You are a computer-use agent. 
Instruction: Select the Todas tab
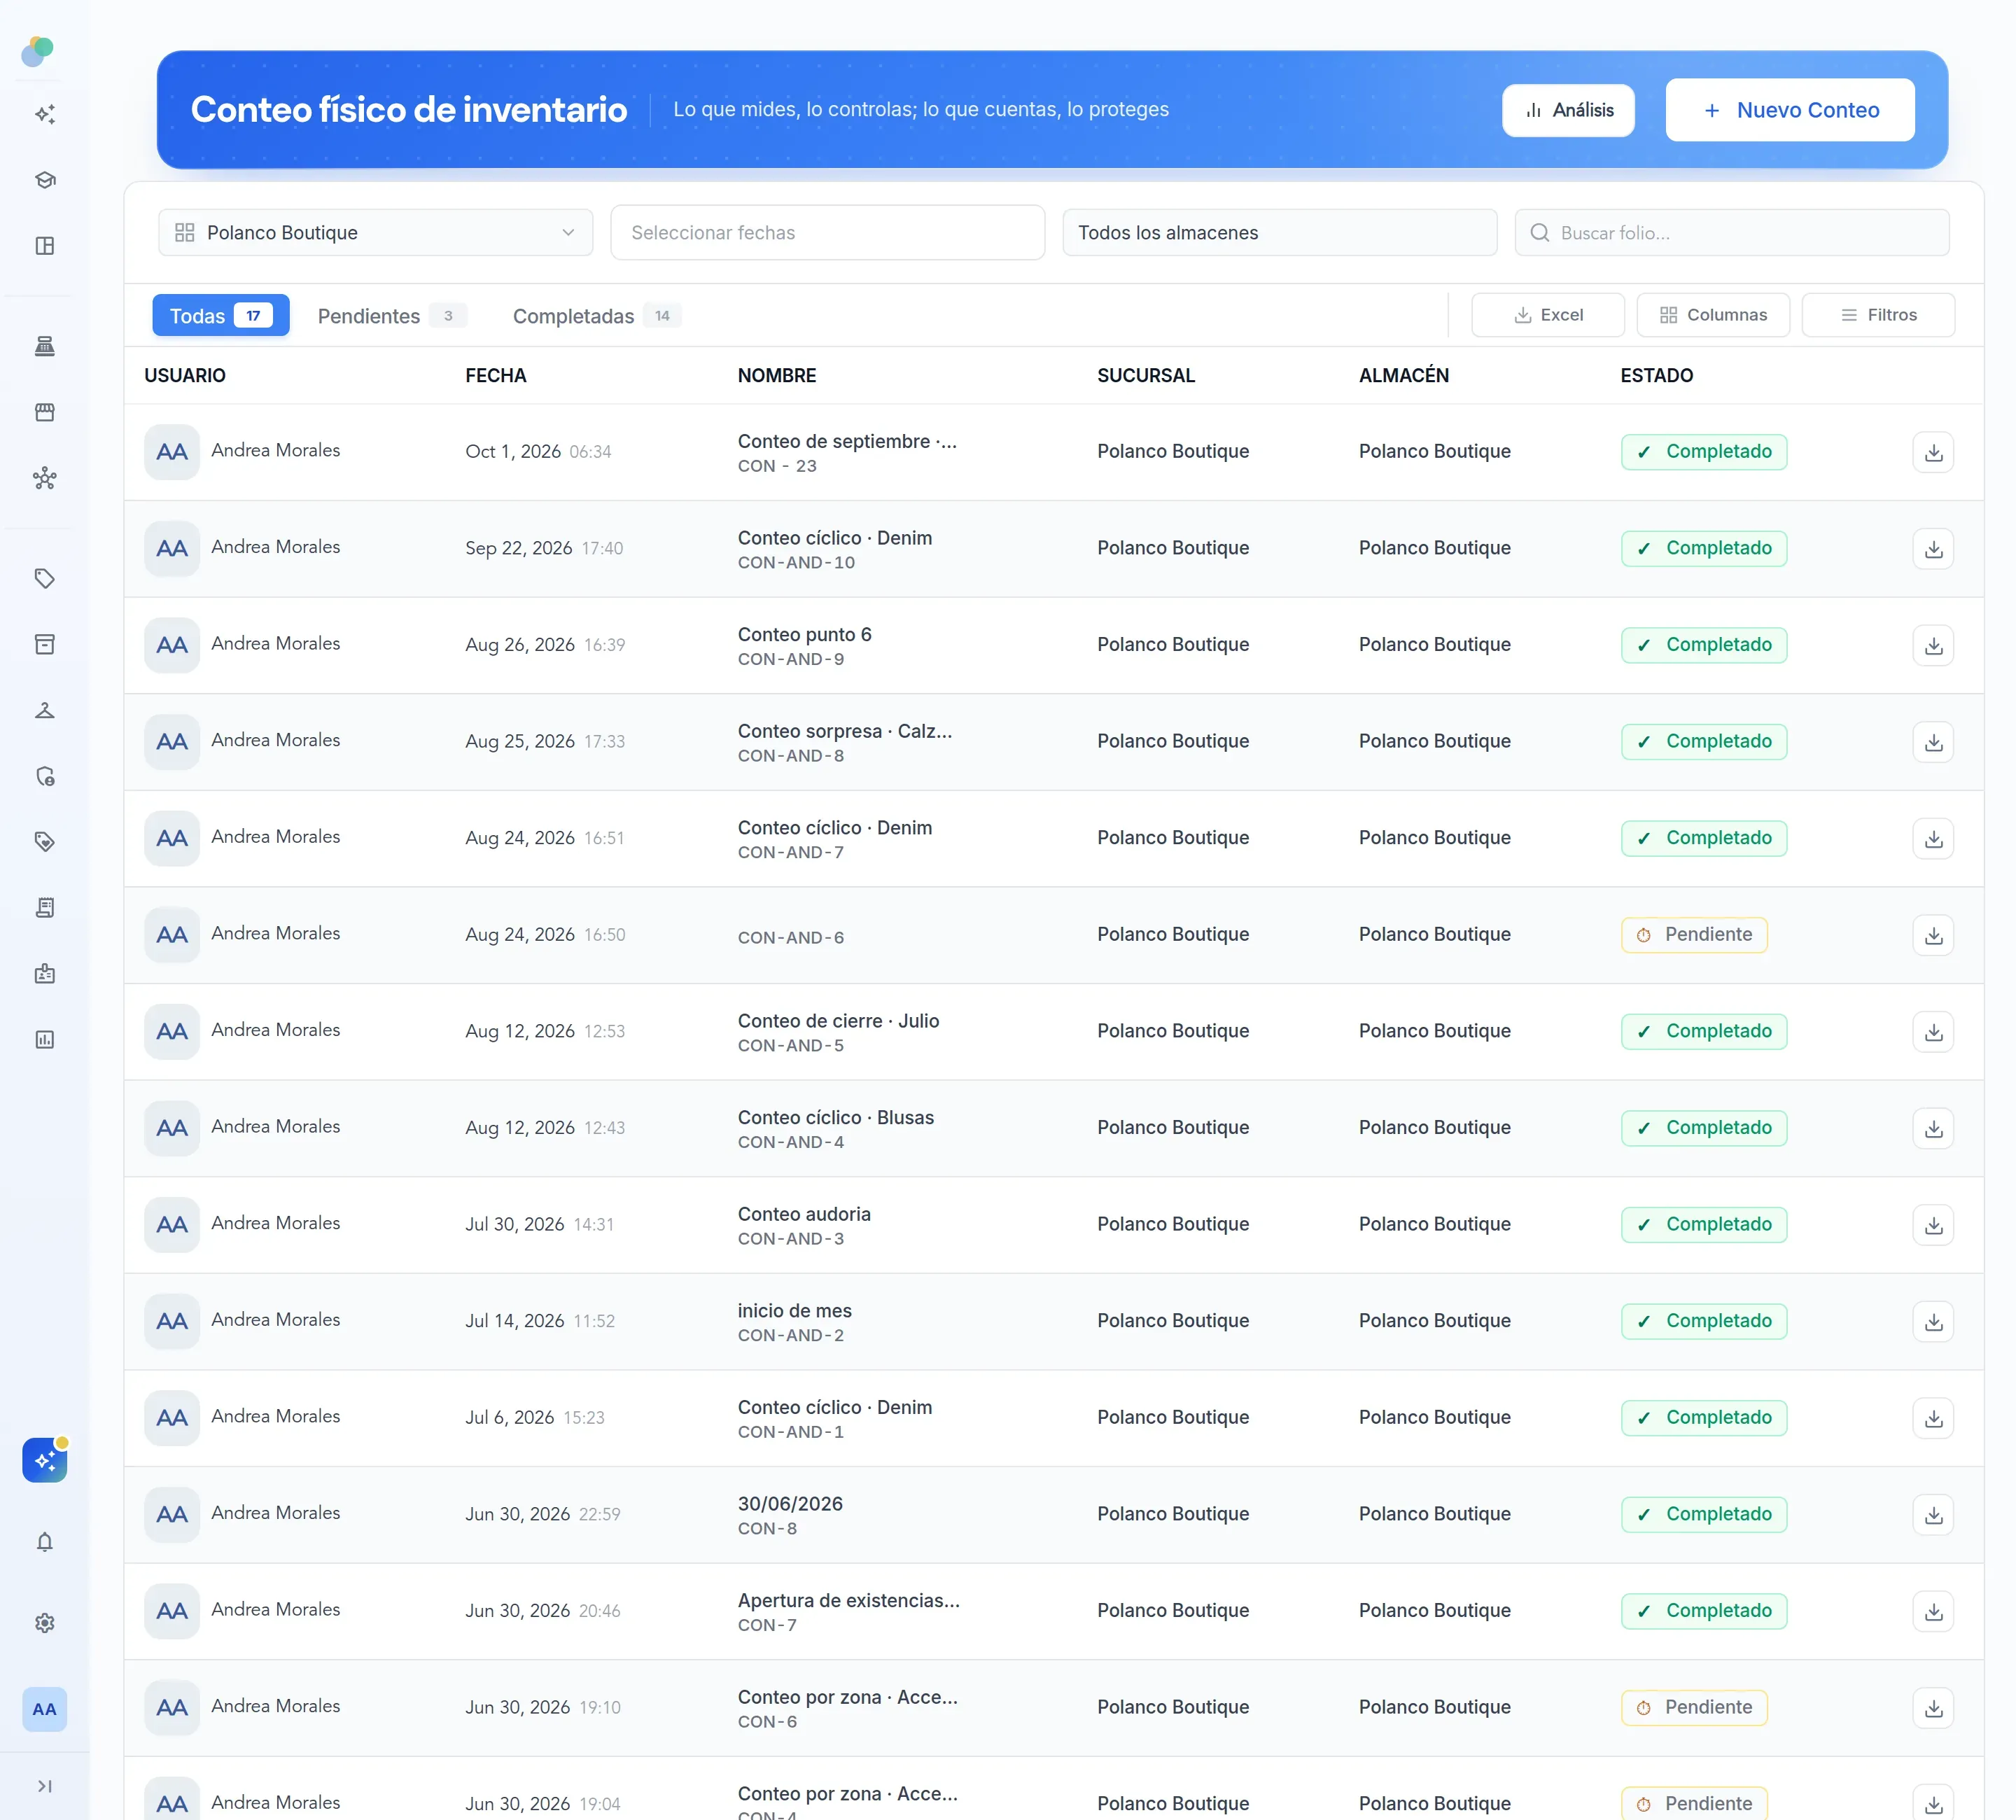pyautogui.click(x=220, y=315)
